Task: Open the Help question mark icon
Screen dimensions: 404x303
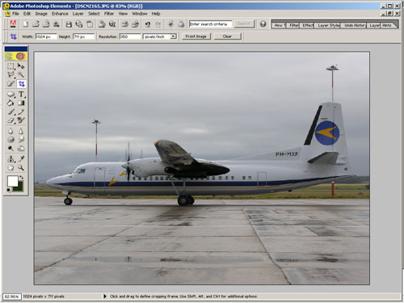Action: [263, 24]
